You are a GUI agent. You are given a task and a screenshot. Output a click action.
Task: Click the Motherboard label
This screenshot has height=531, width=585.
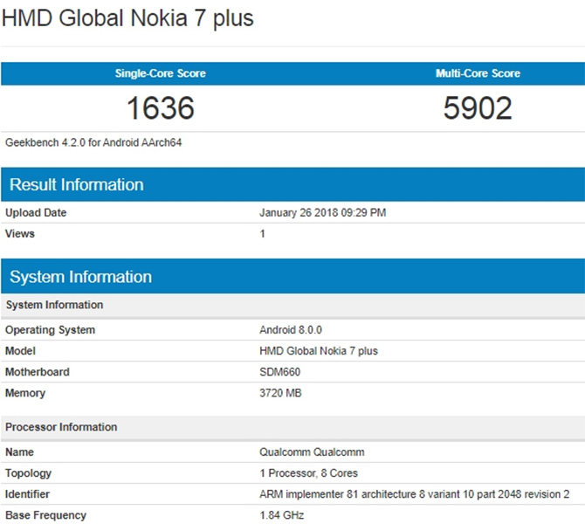[38, 372]
